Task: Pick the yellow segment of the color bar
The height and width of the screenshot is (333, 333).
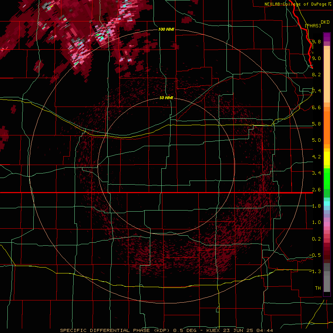Action: [327, 158]
